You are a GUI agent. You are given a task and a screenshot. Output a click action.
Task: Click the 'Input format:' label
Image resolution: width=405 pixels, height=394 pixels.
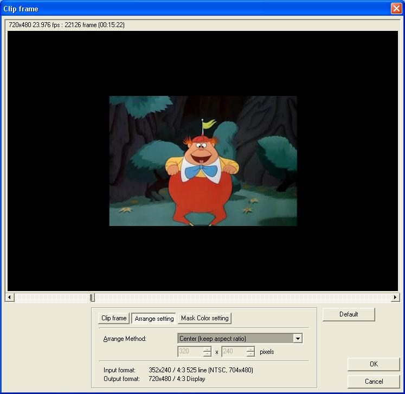[119, 370]
